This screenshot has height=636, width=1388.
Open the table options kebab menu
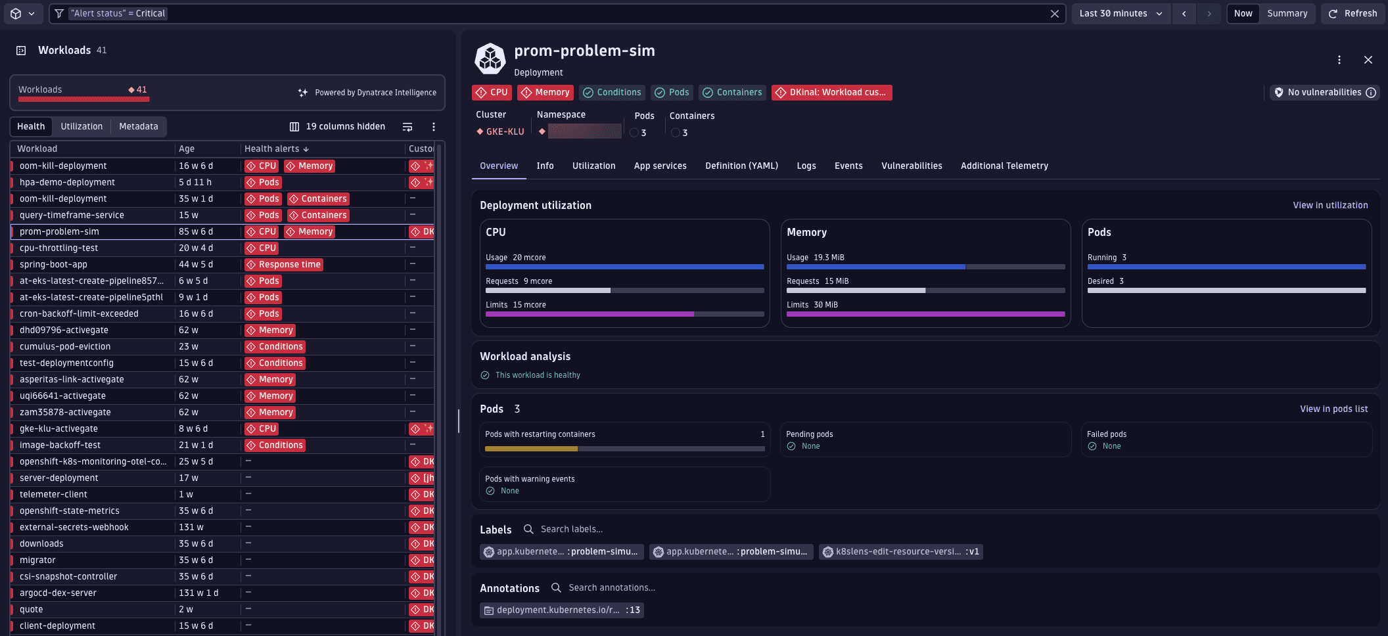[x=434, y=126]
